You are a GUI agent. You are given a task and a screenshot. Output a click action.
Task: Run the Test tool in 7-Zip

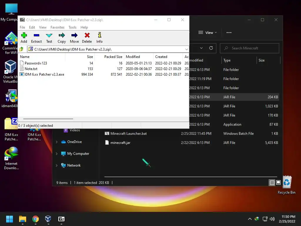point(49,38)
